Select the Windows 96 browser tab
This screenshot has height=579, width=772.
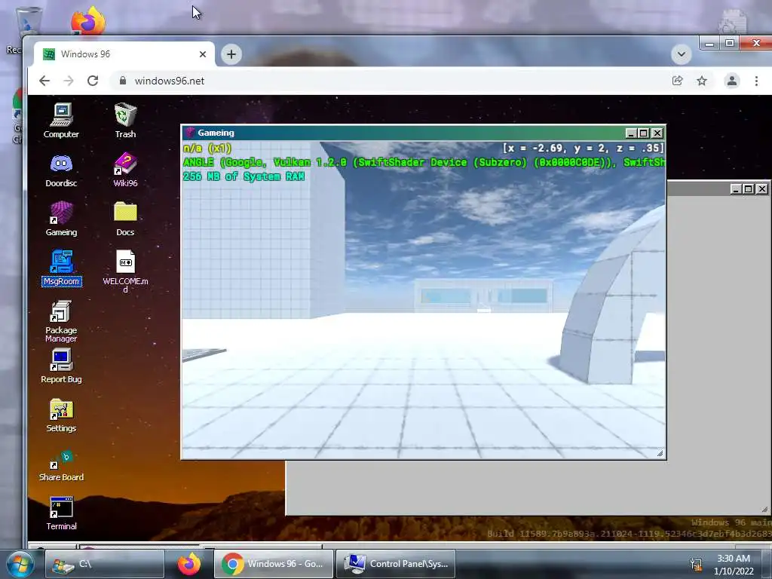(x=123, y=54)
